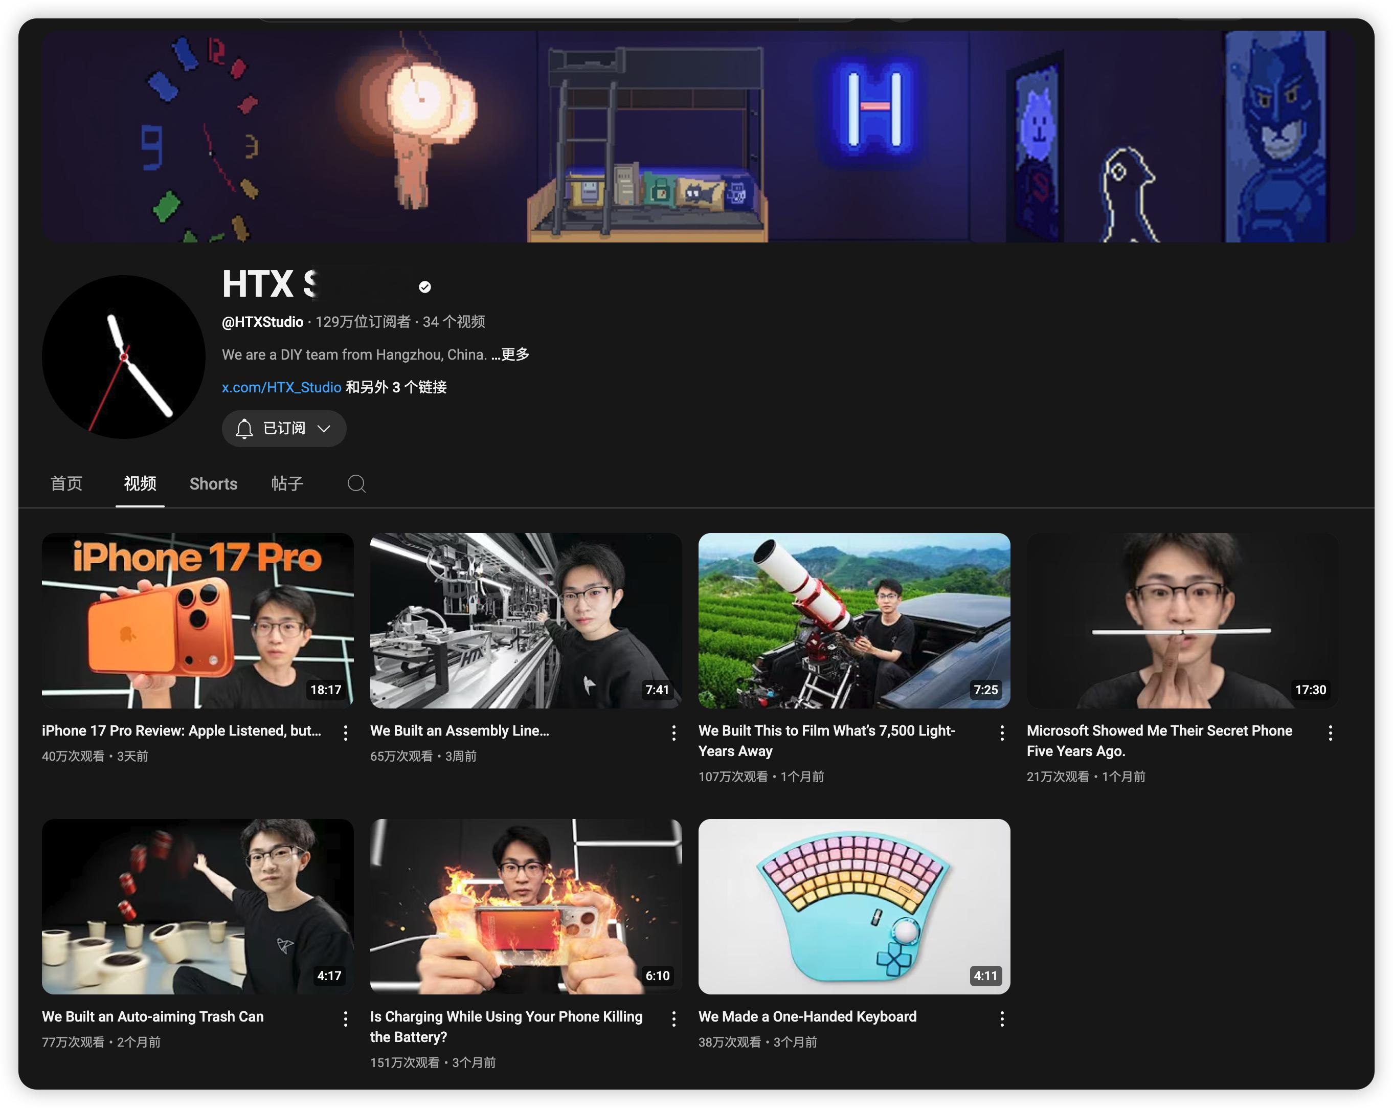Open title We Built an Assembly Line…
This screenshot has width=1393, height=1108.
459,730
